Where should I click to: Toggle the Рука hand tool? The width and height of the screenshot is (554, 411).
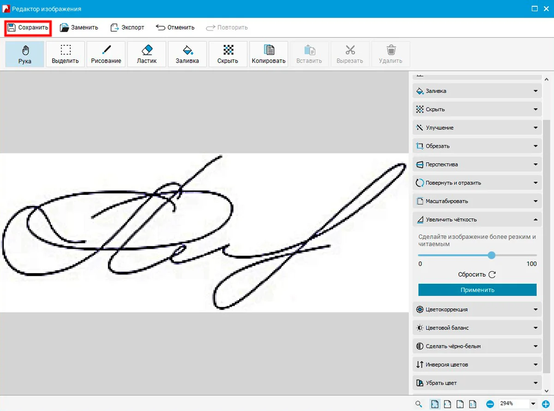[x=25, y=54]
